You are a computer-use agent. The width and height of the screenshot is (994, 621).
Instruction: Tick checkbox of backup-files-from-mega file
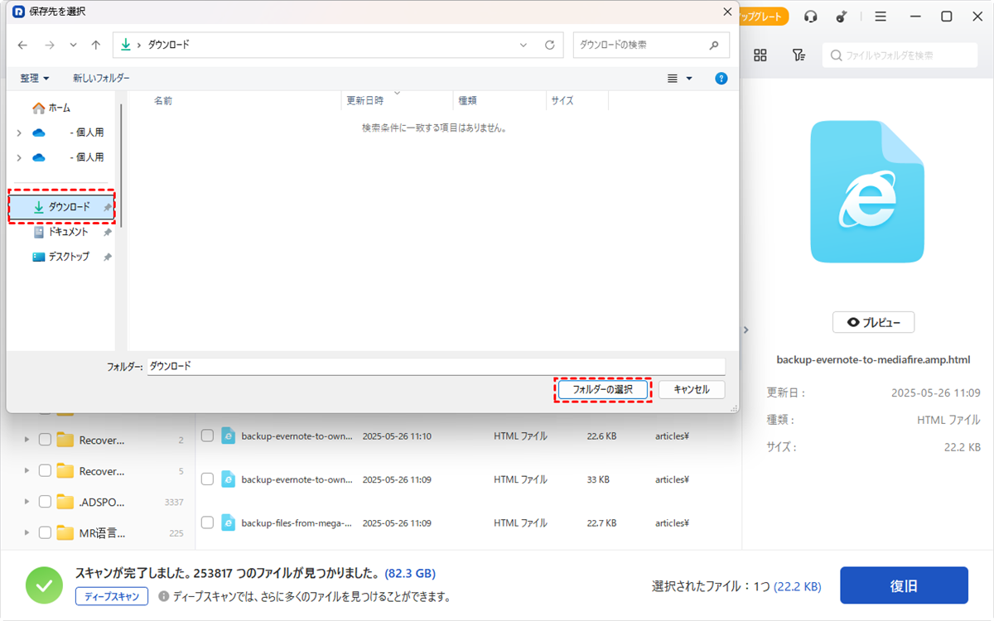pos(207,523)
